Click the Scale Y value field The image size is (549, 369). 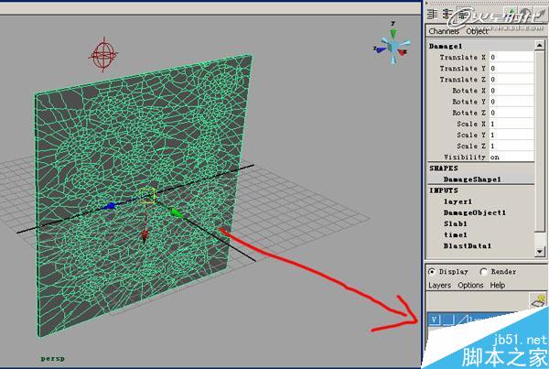511,135
